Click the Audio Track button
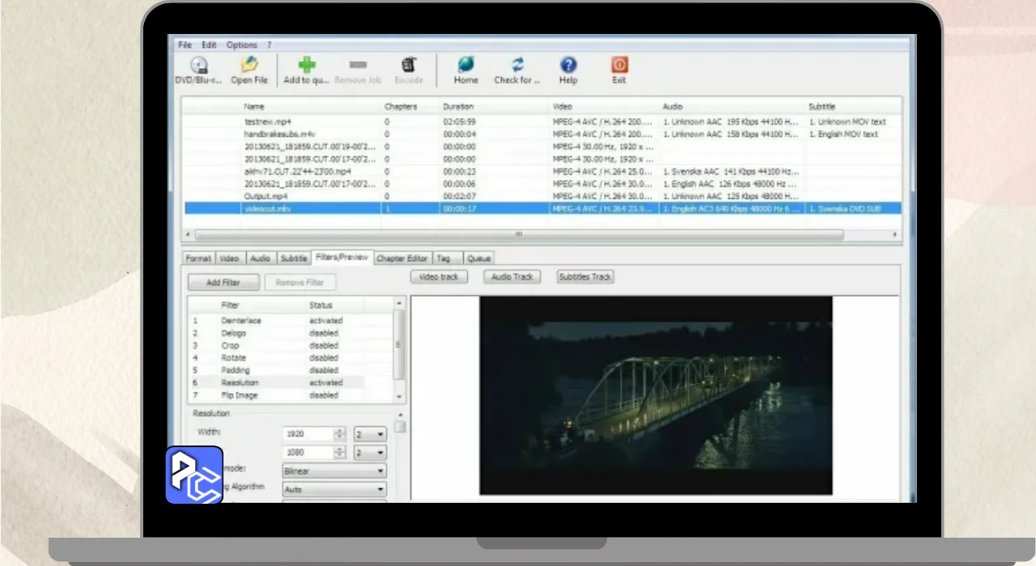Viewport: 1036px width, 566px height. [x=512, y=277]
